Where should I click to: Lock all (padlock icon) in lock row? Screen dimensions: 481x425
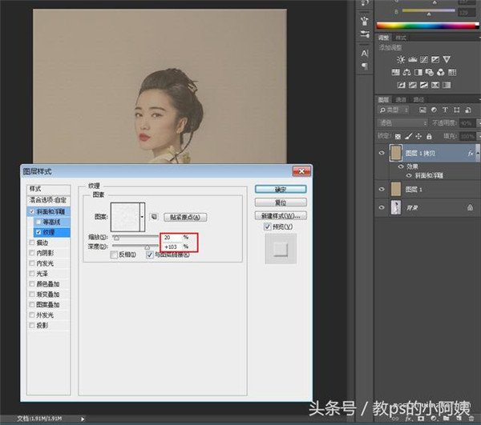(429, 137)
